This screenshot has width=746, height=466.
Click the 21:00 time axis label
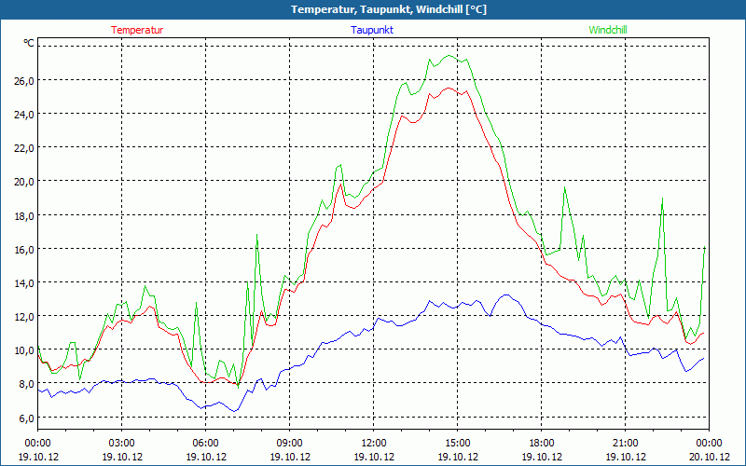click(625, 444)
